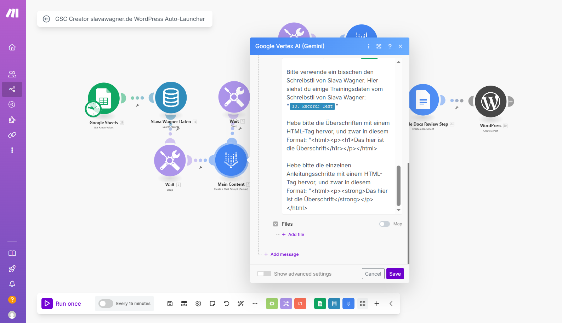Image resolution: width=562 pixels, height=323 pixels.
Task: Open the Vertex AI dialog options menu
Action: 369,46
